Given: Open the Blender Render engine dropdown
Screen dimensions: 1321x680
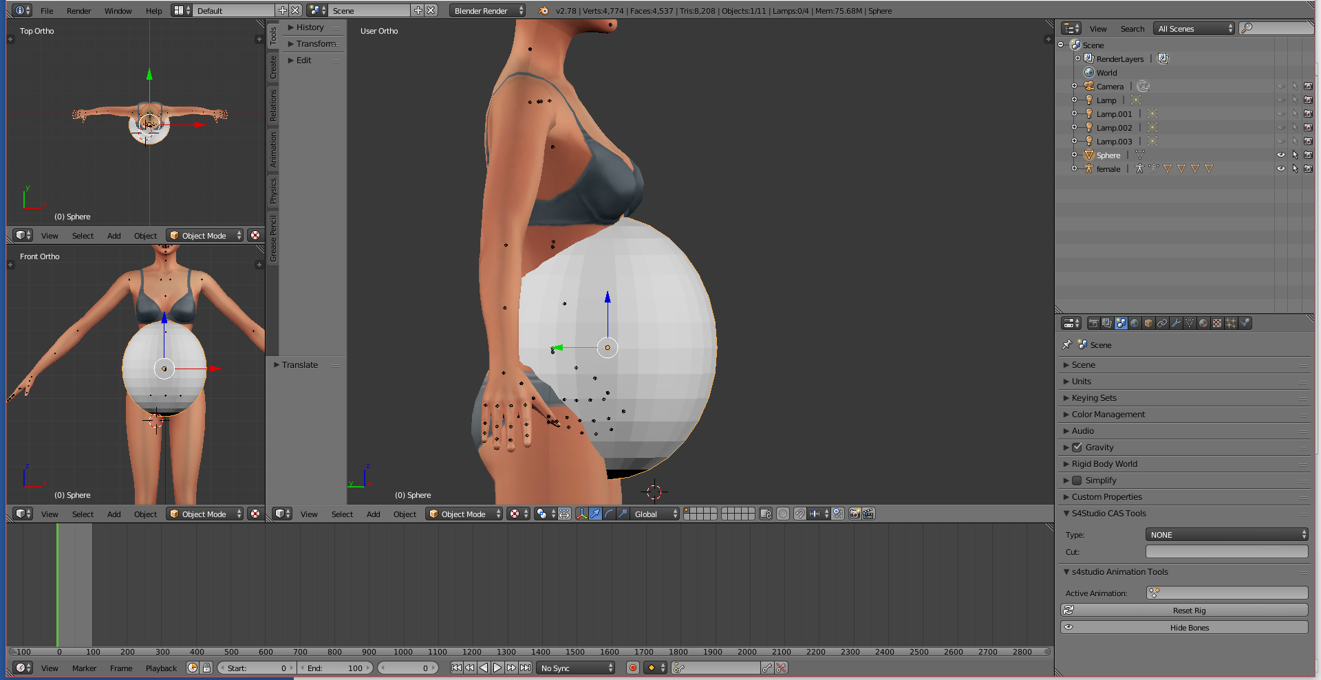Looking at the screenshot, I should coord(488,10).
